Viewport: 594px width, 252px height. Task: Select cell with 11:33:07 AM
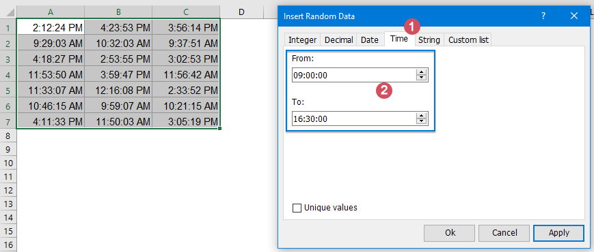point(51,90)
